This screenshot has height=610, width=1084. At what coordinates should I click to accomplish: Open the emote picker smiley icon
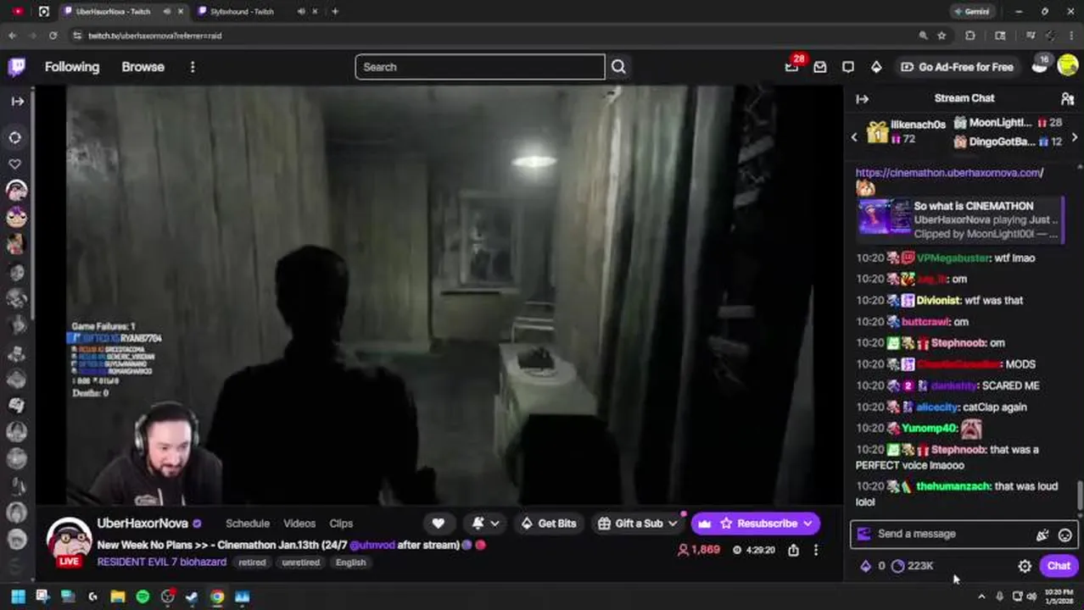pos(1065,535)
